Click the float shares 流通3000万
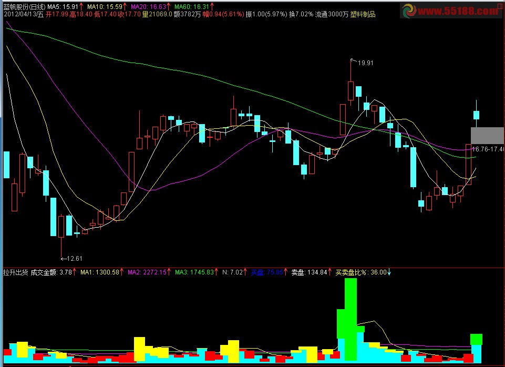Image resolution: width=505 pixels, height=367 pixels. click(332, 14)
